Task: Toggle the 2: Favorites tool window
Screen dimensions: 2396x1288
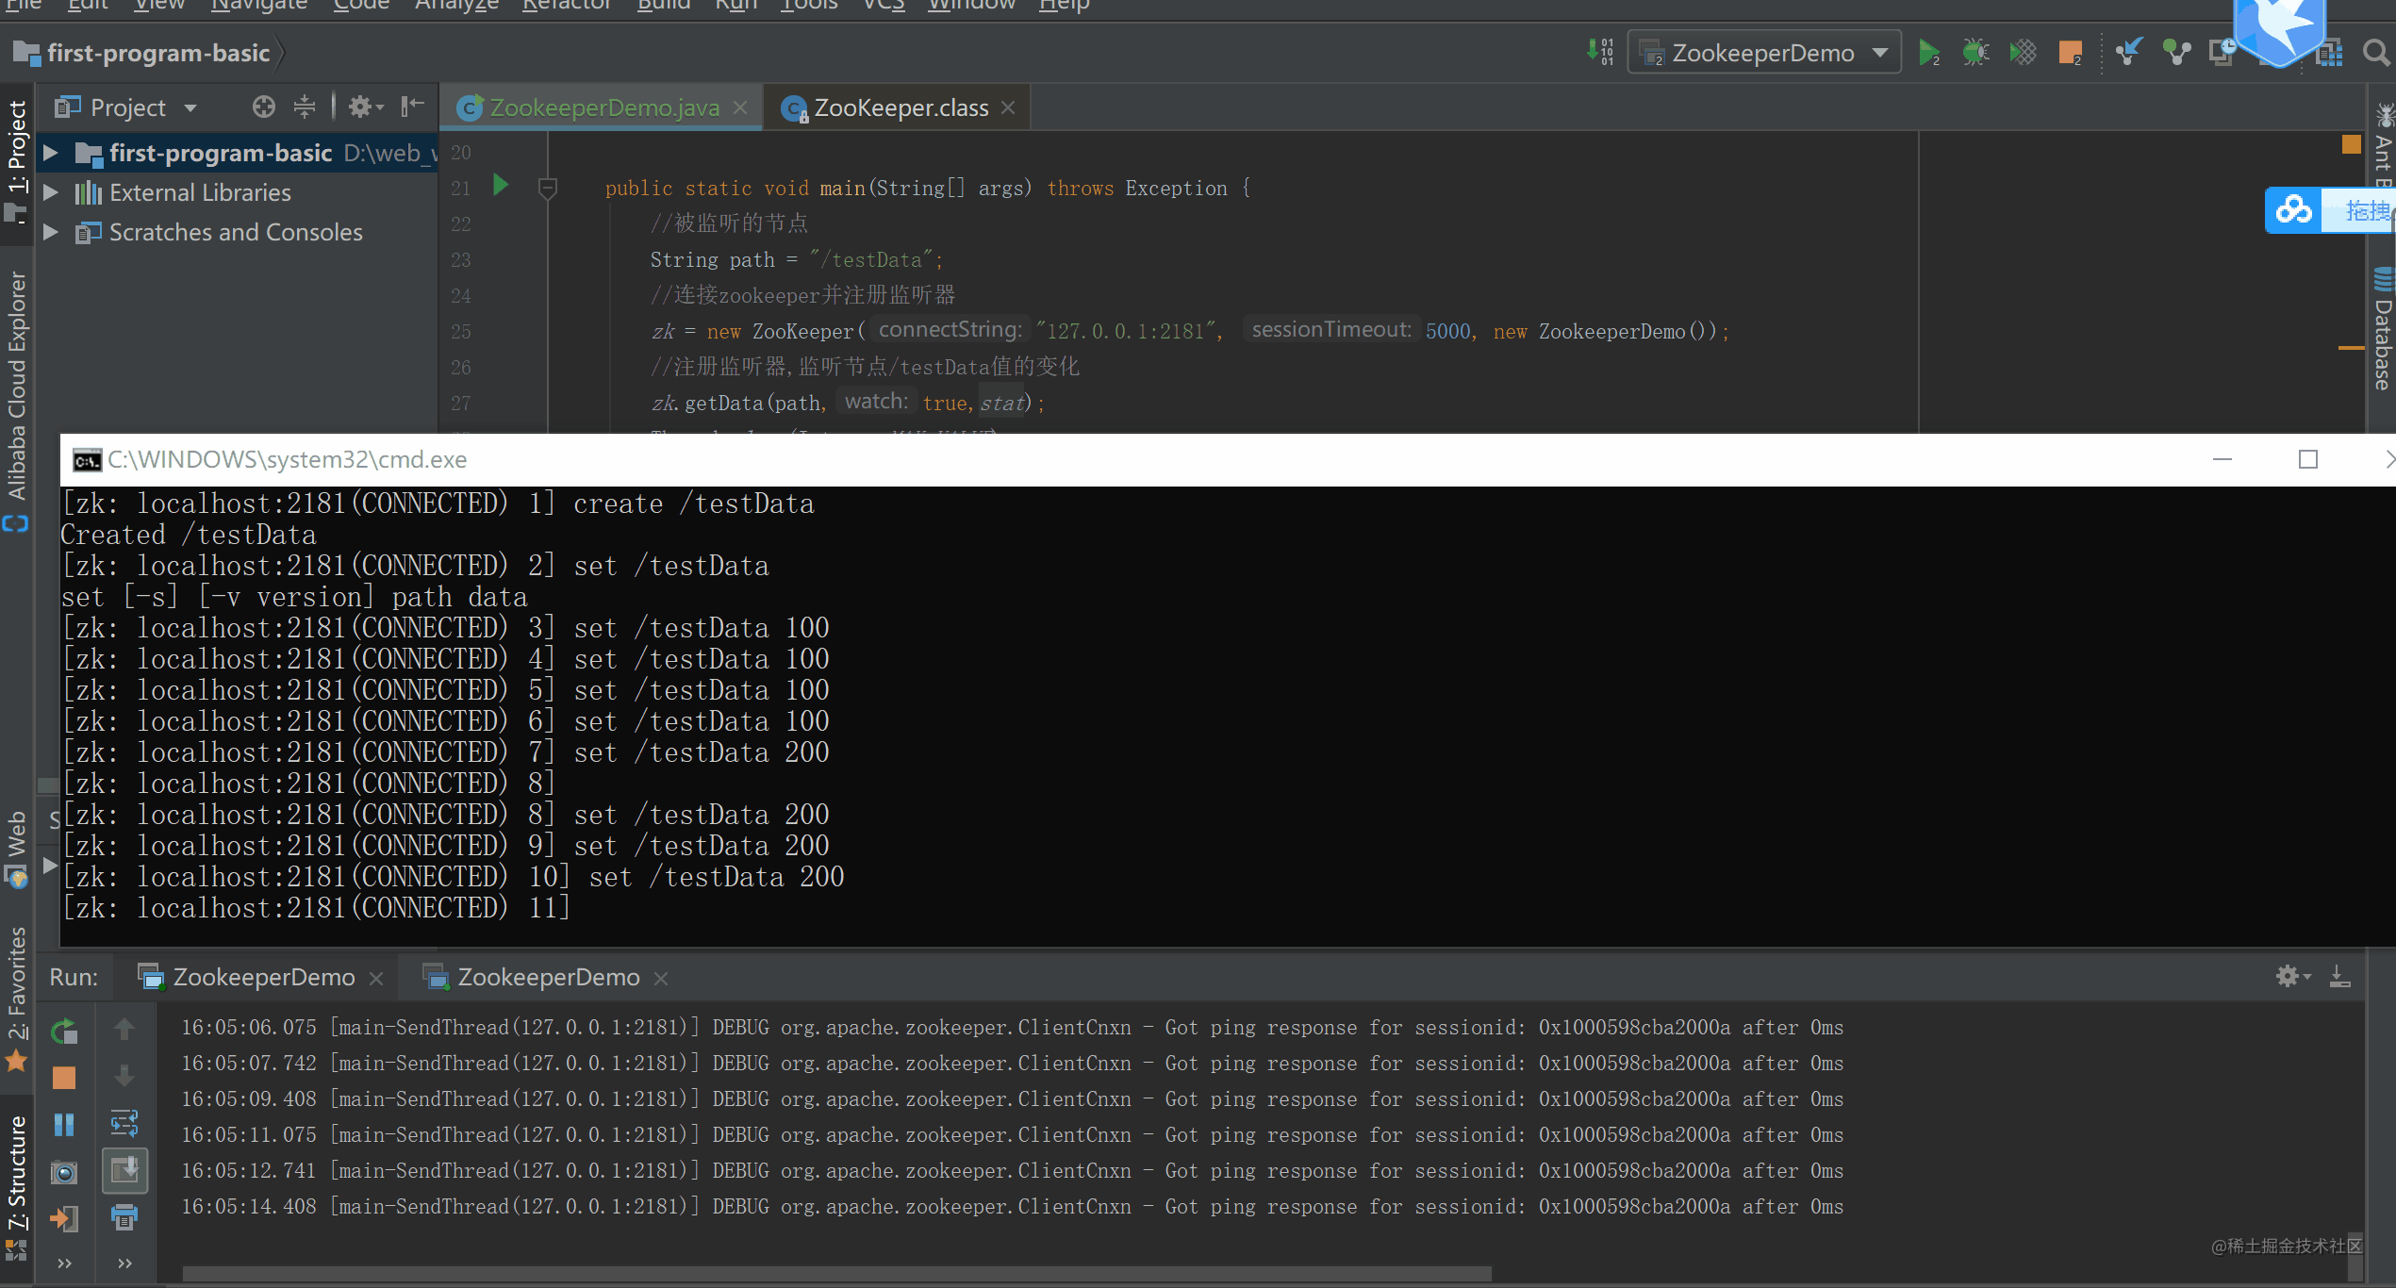Action: pyautogui.click(x=16, y=999)
